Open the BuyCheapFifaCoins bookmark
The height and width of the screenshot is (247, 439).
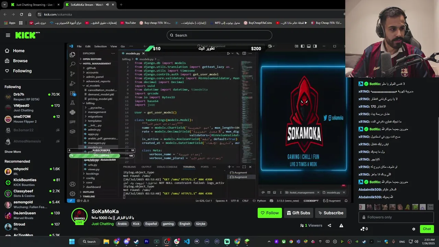(258, 23)
